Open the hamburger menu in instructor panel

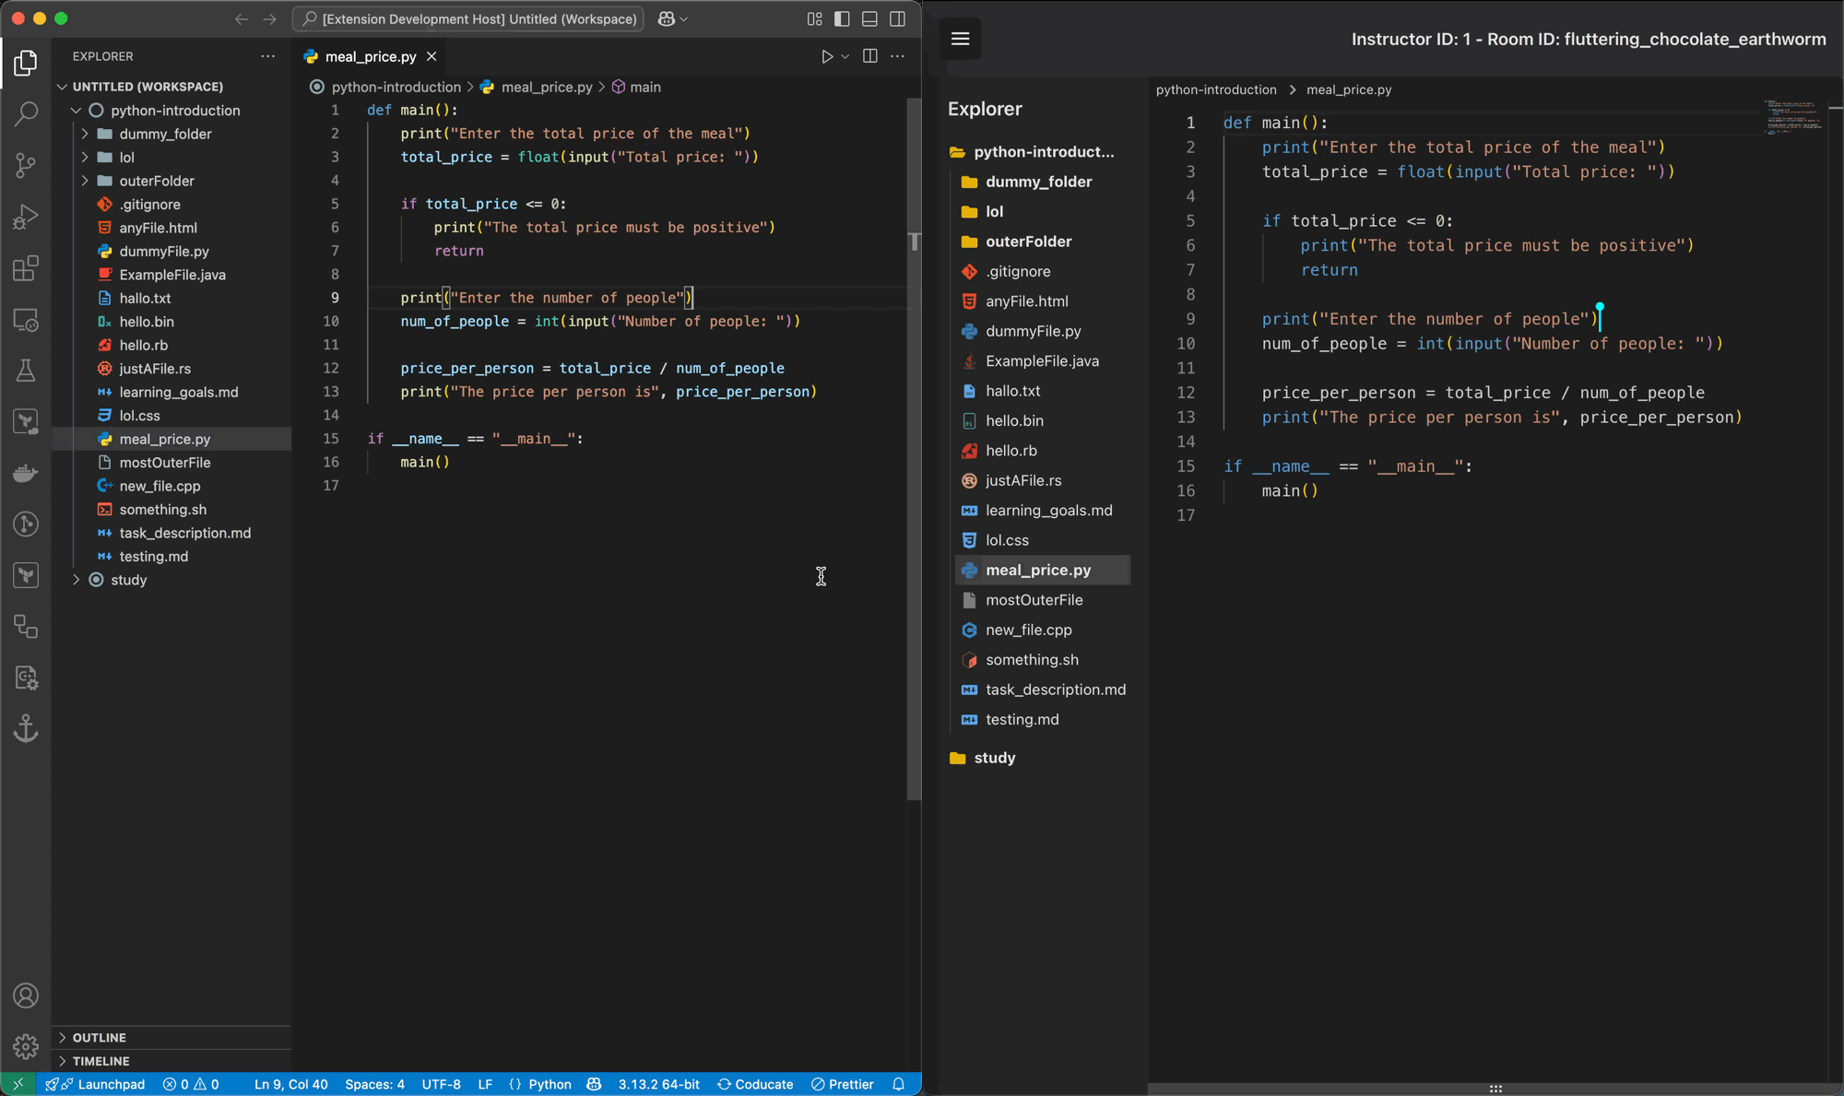click(960, 39)
